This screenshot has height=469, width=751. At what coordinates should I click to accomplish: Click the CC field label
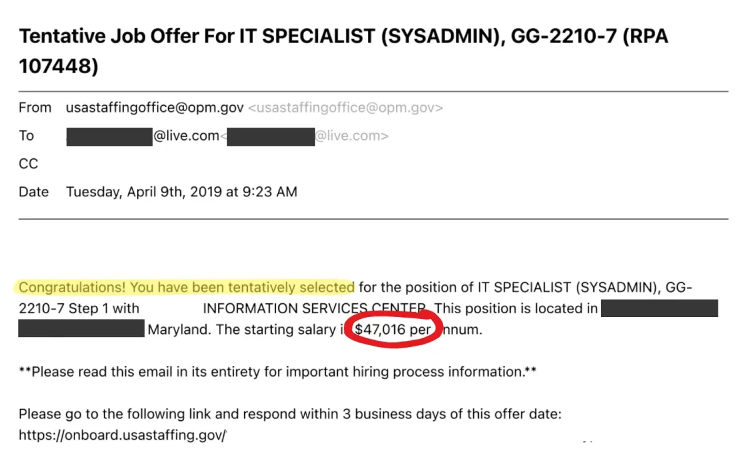coord(29,164)
